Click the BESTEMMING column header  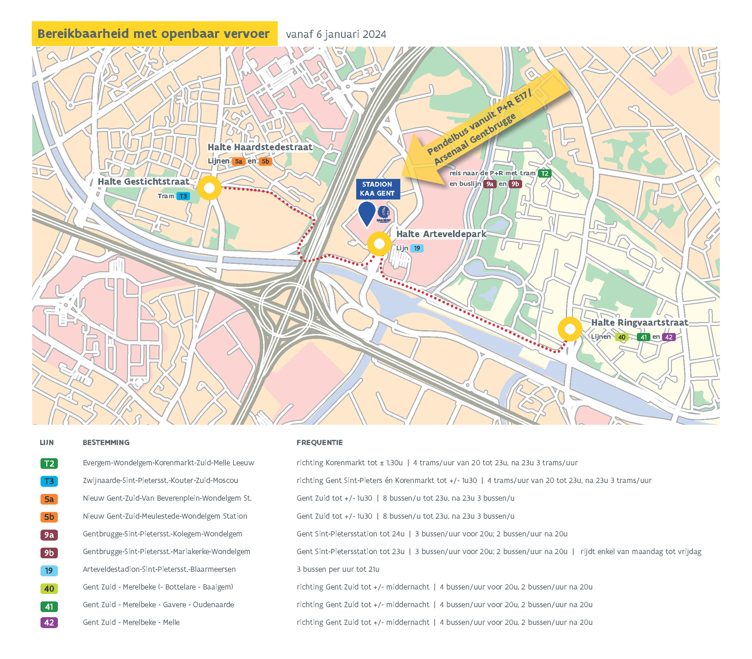coord(106,443)
